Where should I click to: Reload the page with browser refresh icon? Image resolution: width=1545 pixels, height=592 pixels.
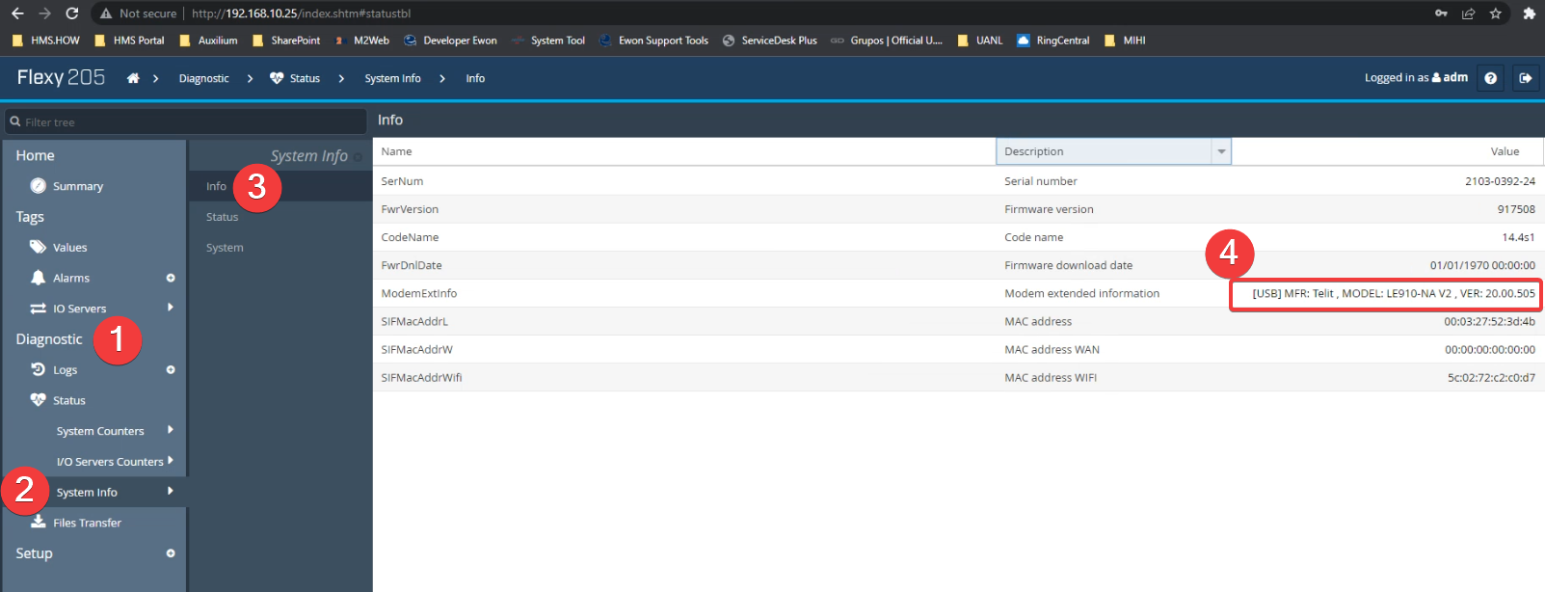pos(71,13)
